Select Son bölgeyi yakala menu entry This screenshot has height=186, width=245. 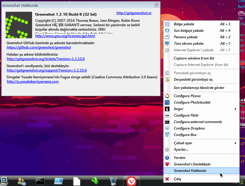pyautogui.click(x=201, y=31)
